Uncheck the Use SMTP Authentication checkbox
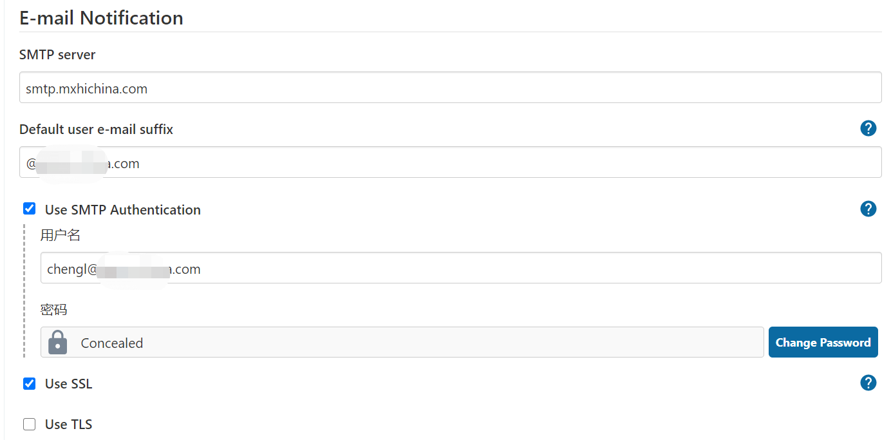 [x=29, y=208]
